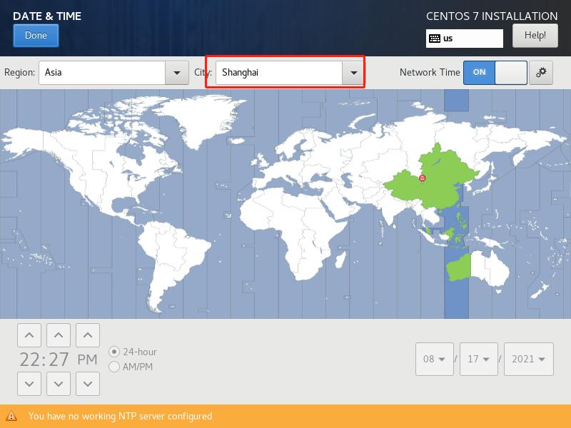Screen dimensions: 571x428
Task: Select the 24-hour time format
Action: (x=113, y=351)
